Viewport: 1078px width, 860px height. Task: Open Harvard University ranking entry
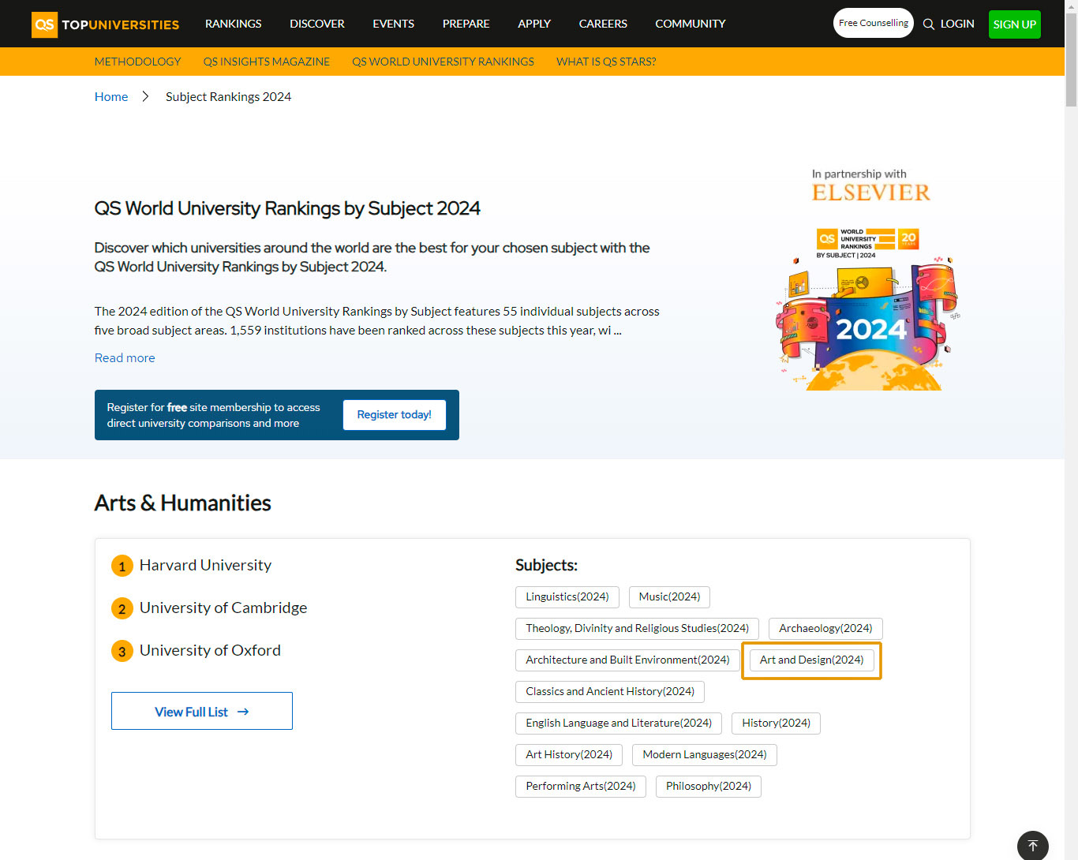(205, 565)
